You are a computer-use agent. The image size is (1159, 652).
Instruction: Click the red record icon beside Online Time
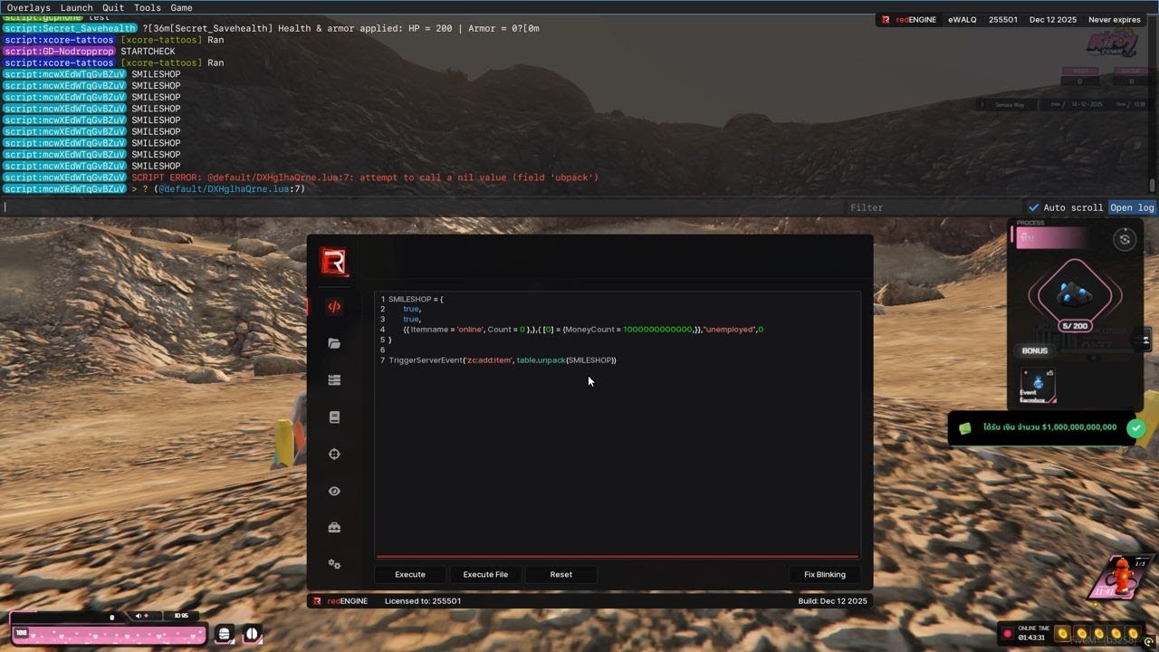[x=1007, y=633]
